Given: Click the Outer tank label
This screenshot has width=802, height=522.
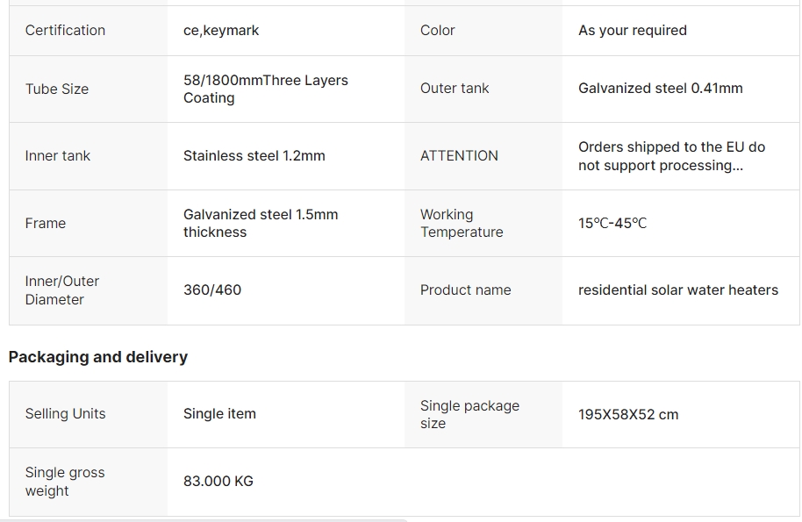Looking at the screenshot, I should [455, 89].
